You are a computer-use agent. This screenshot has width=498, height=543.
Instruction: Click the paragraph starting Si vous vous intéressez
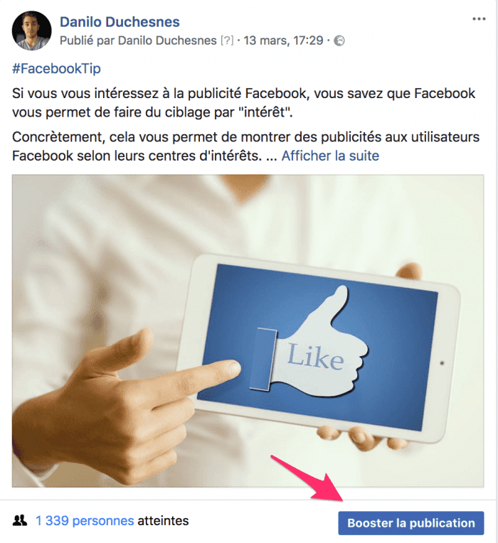coord(243,103)
